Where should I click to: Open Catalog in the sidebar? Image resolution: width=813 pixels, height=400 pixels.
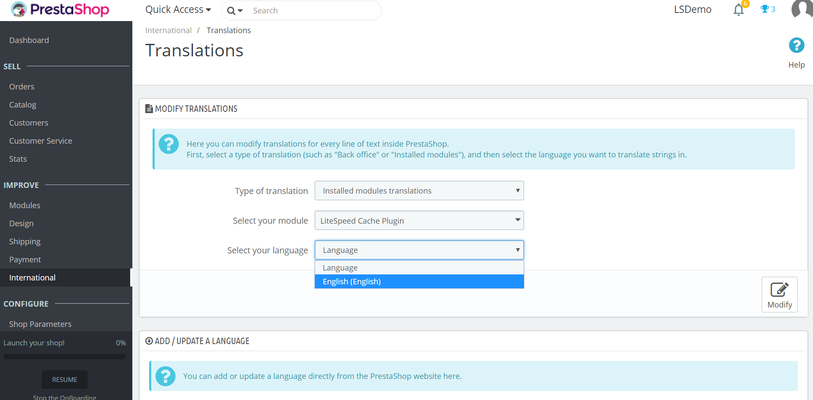23,105
